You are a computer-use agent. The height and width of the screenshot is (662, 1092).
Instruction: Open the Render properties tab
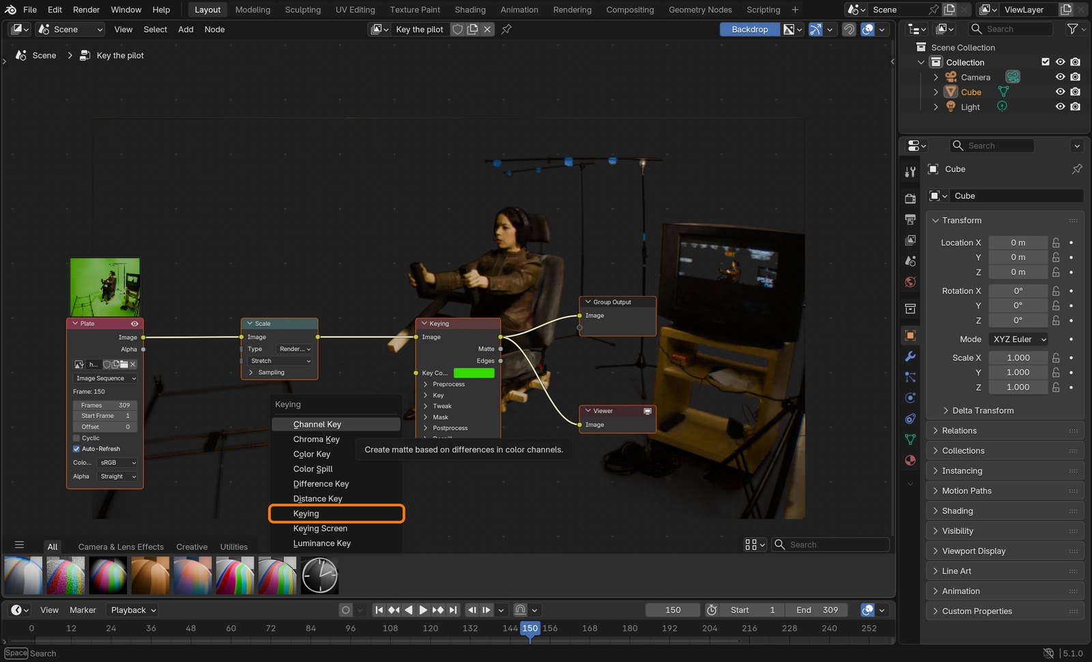pyautogui.click(x=910, y=199)
